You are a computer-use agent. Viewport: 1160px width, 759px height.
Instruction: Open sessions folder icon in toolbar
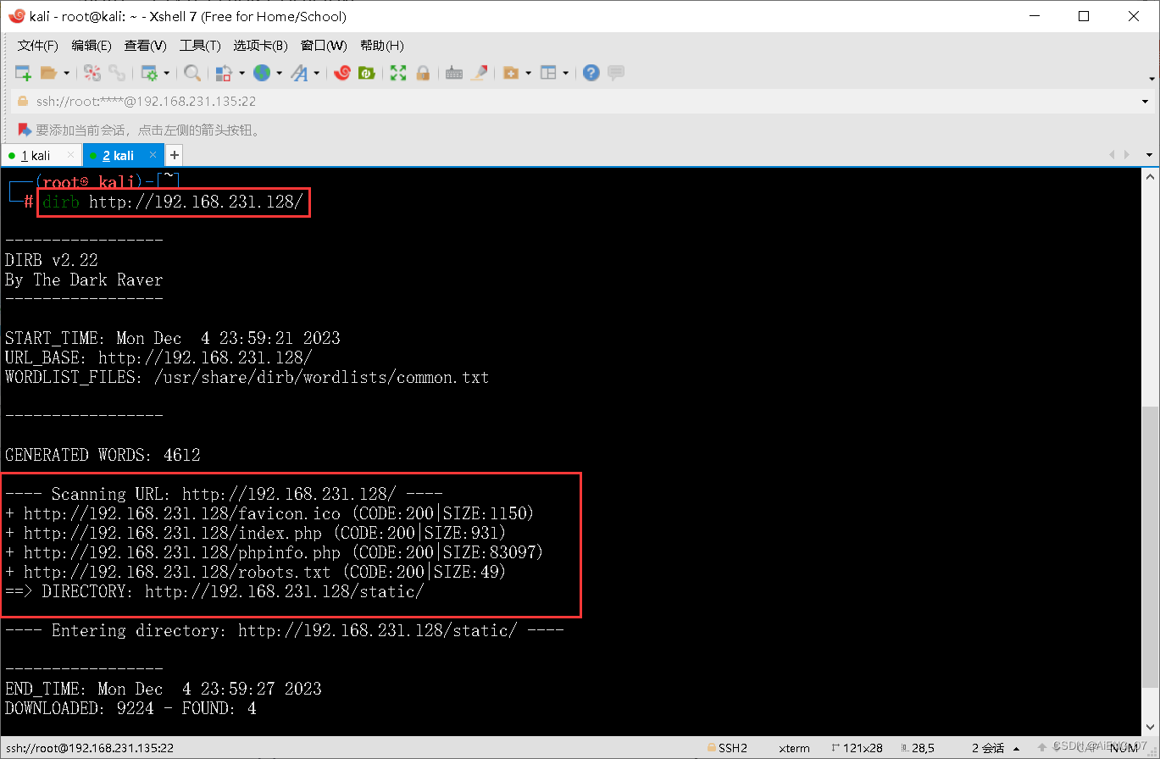pyautogui.click(x=48, y=73)
